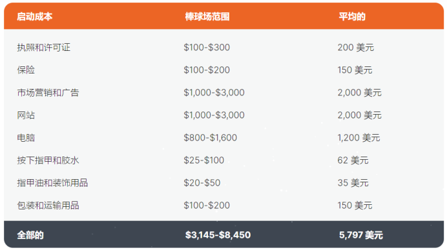
Task: Click the 全部的 total row label
Action: tap(30, 235)
